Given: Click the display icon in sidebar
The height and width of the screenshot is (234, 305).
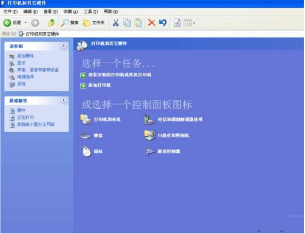Looking at the screenshot, I should pos(12,63).
